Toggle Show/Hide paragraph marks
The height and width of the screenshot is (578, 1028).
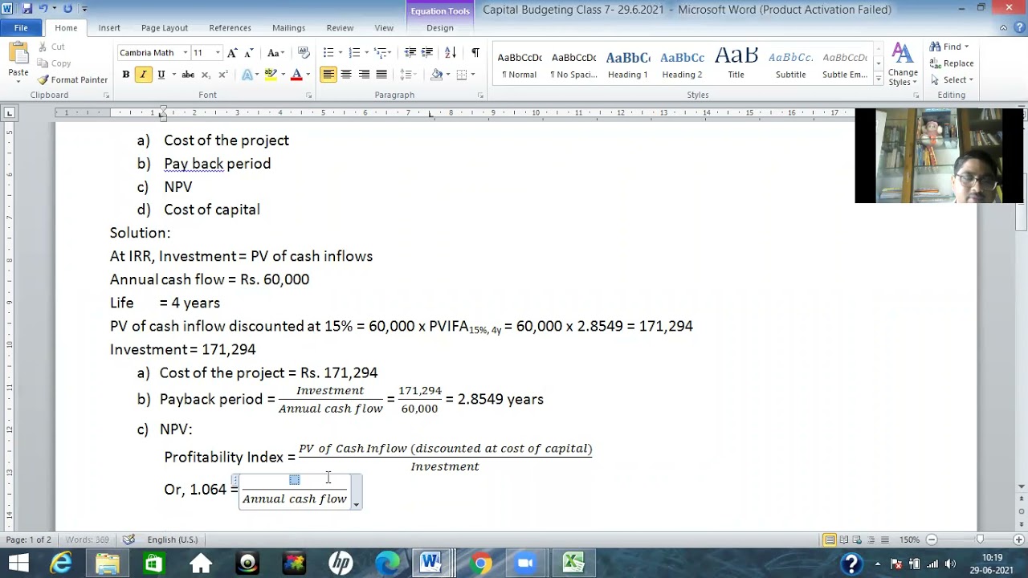click(x=475, y=52)
